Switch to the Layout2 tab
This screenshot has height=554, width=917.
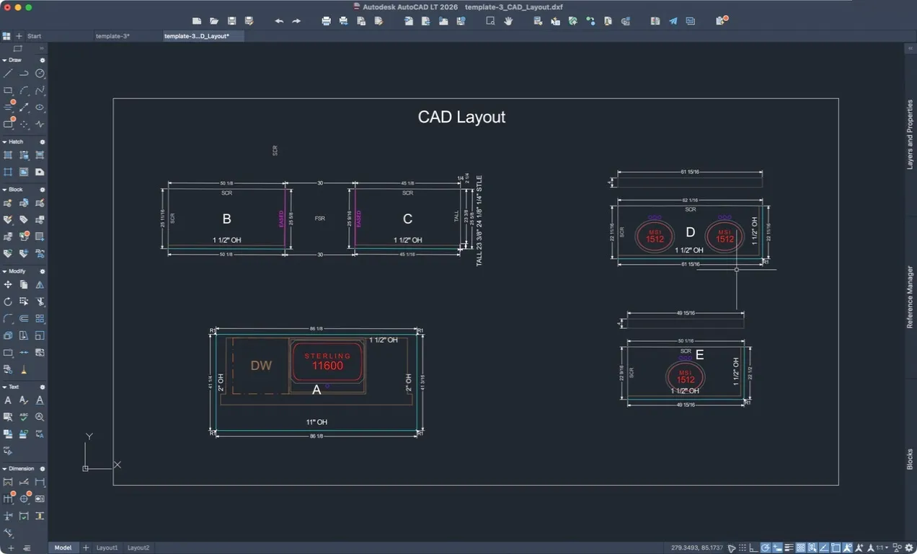tap(138, 548)
